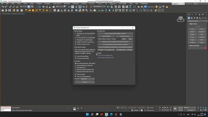This screenshot has width=208, height=117.
Task: Click the 3ds Max taskbar icon
Action: tap(106, 114)
